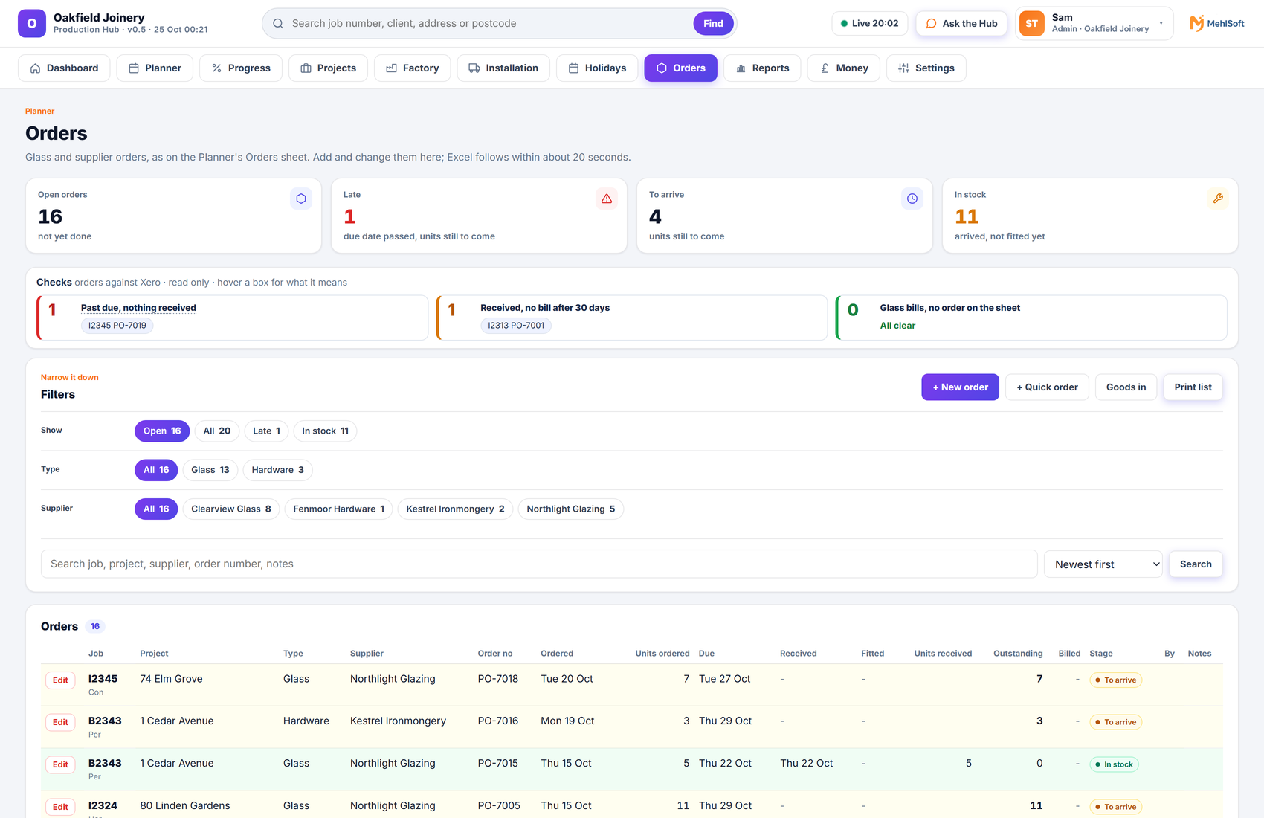Edit the PO-7018 order row

[60, 680]
